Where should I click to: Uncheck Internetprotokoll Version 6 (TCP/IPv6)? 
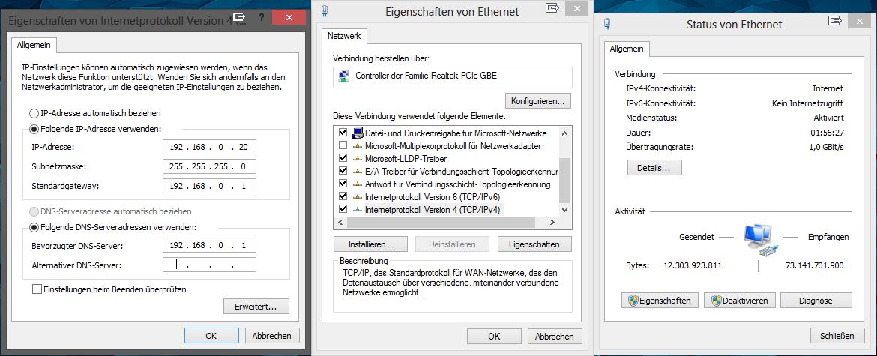click(343, 196)
